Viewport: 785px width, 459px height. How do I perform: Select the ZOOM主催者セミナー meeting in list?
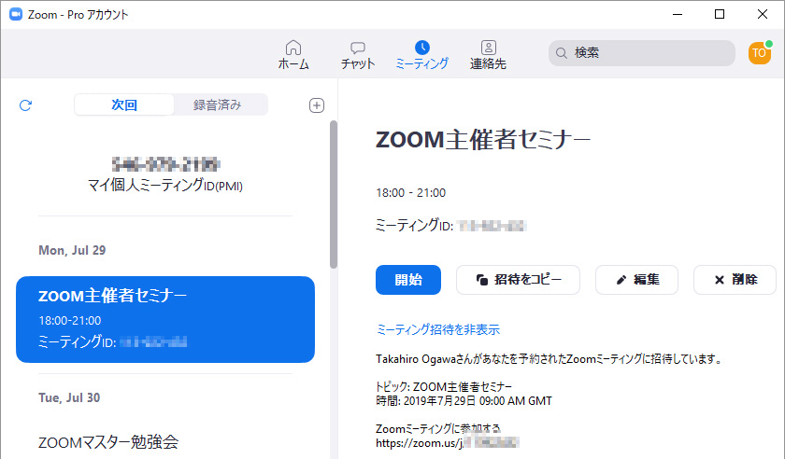pos(165,320)
